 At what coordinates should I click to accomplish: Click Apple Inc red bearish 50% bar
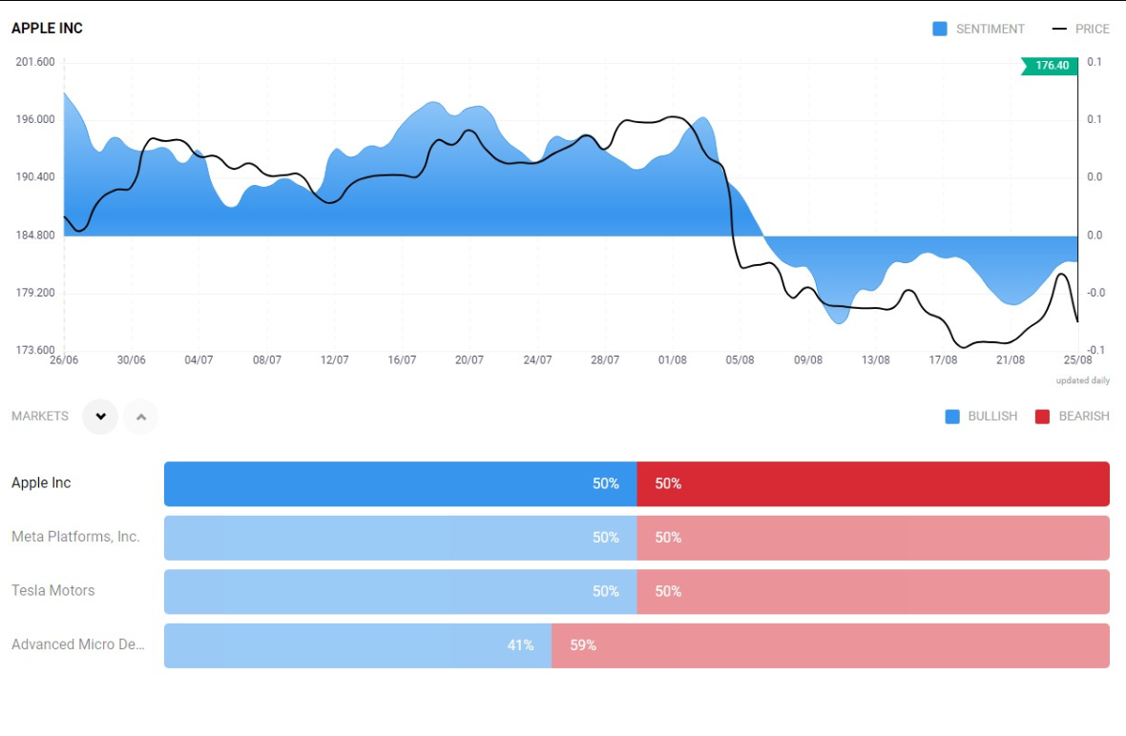[x=872, y=484]
